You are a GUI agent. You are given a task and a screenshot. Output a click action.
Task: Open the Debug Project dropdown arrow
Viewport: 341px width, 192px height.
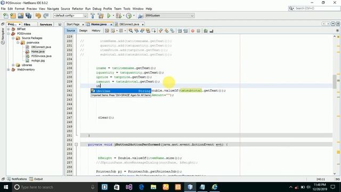(x=124, y=15)
